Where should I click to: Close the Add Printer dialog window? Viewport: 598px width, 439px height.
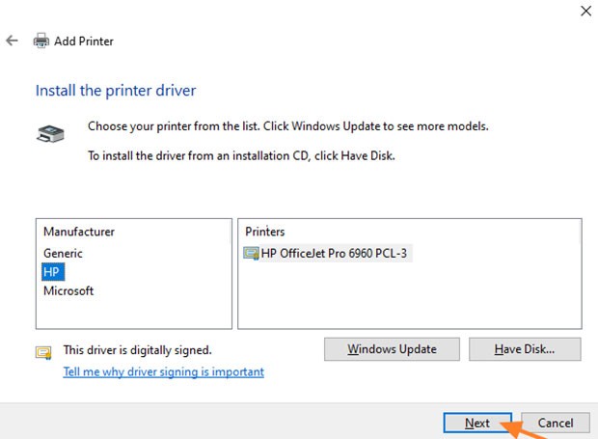click(584, 12)
